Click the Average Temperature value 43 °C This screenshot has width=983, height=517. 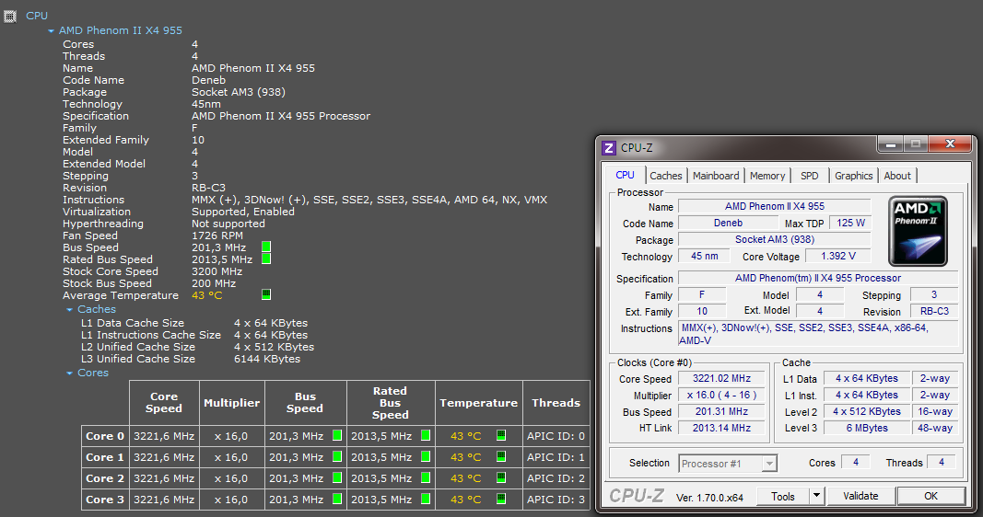pyautogui.click(x=207, y=295)
